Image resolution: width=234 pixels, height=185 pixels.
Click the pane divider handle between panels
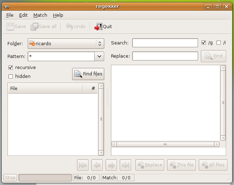[x=108, y=97]
